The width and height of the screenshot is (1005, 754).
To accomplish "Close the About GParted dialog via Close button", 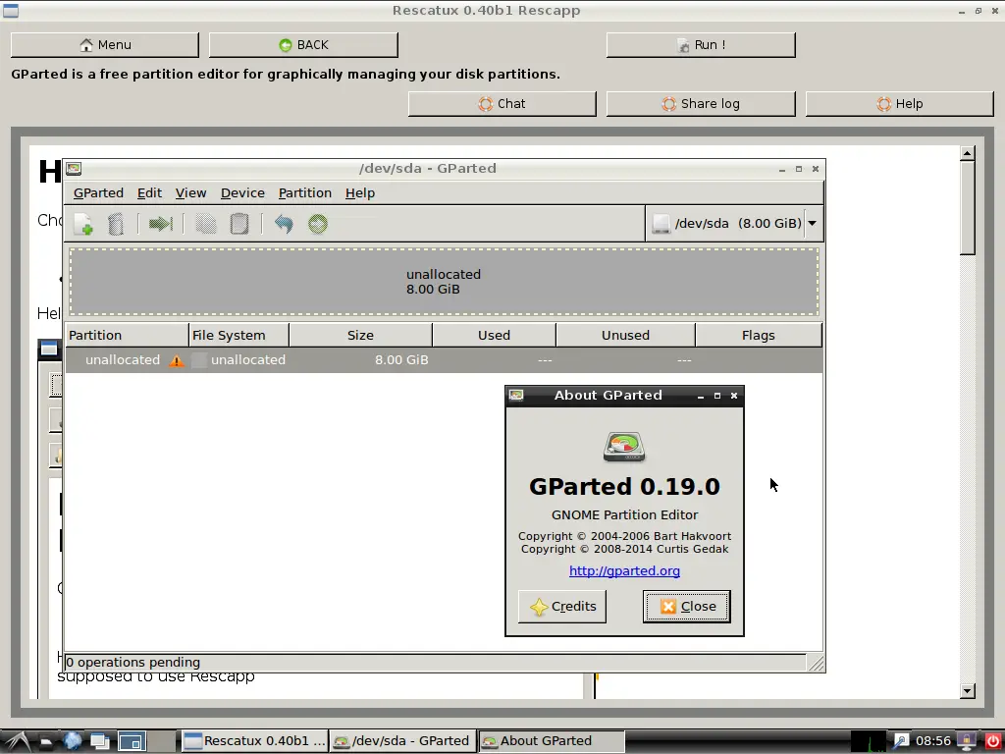I will pyautogui.click(x=686, y=607).
